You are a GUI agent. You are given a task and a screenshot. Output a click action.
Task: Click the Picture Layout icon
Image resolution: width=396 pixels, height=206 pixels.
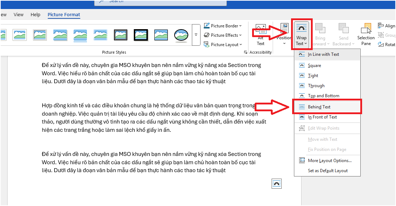(x=206, y=44)
